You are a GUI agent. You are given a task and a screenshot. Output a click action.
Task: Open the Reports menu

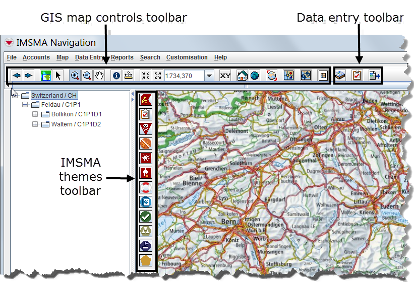(123, 57)
